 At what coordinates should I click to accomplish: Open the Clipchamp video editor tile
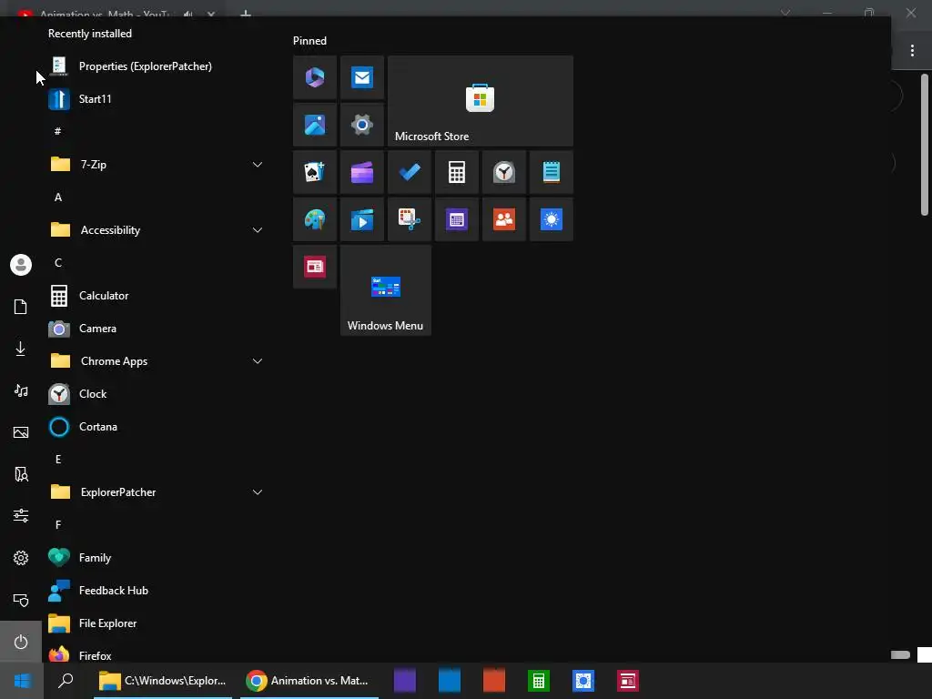click(x=362, y=172)
